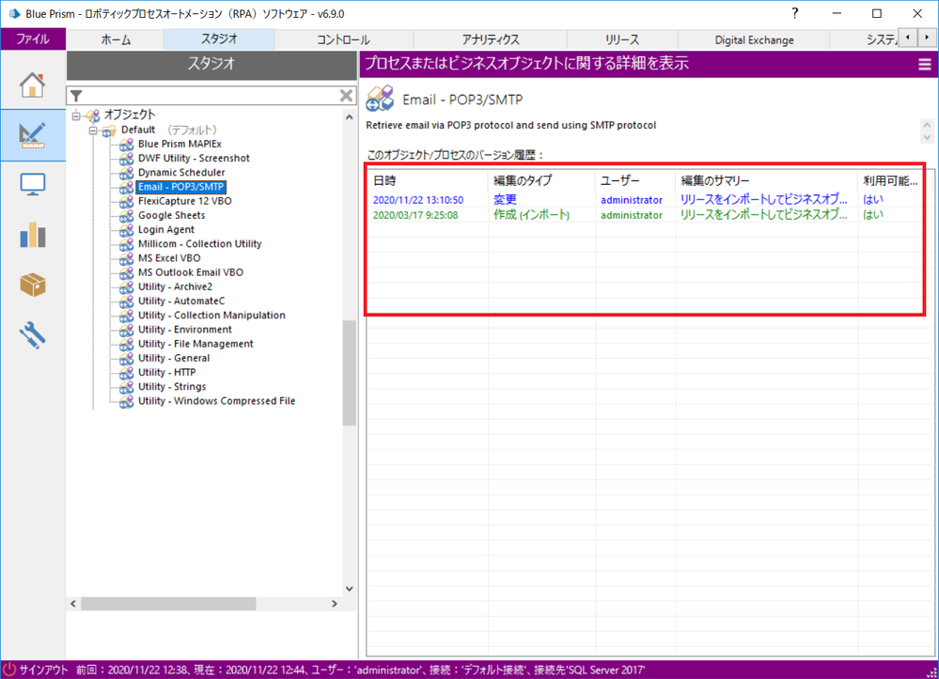Click the Blue Prism app logo
The image size is (939, 679).
[x=14, y=13]
